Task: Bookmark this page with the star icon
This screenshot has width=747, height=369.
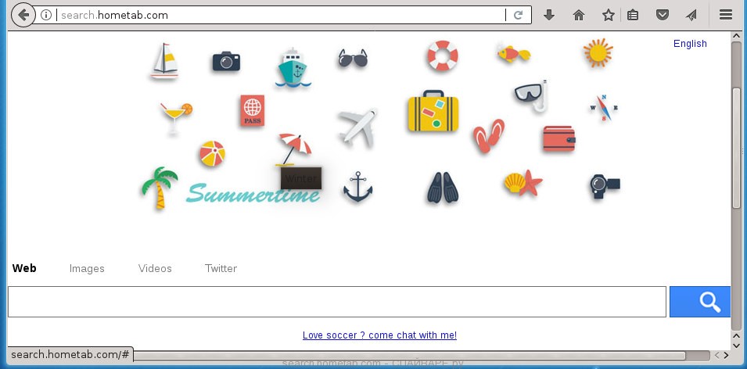Action: [x=608, y=15]
